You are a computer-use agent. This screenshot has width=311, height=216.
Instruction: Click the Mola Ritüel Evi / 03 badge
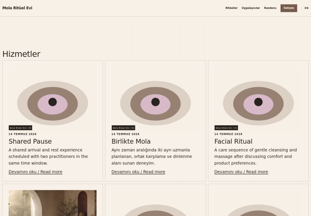point(20,128)
